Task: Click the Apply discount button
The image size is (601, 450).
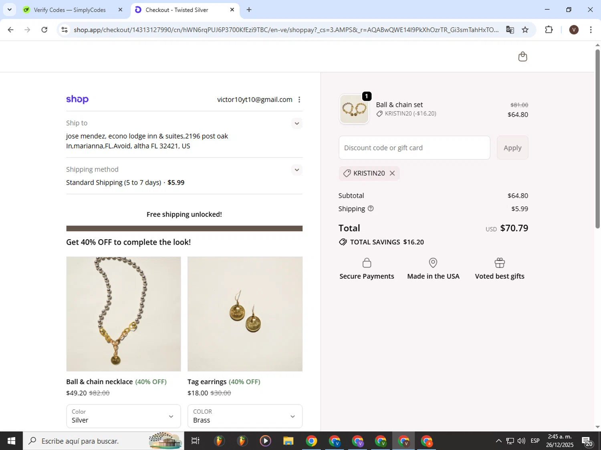Action: [x=512, y=148]
